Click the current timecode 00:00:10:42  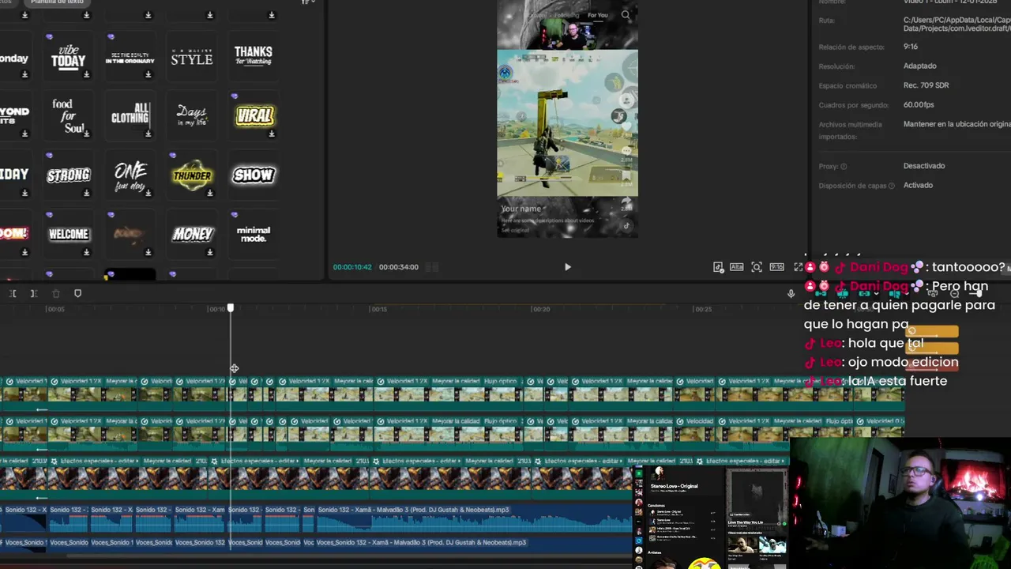pyautogui.click(x=352, y=267)
